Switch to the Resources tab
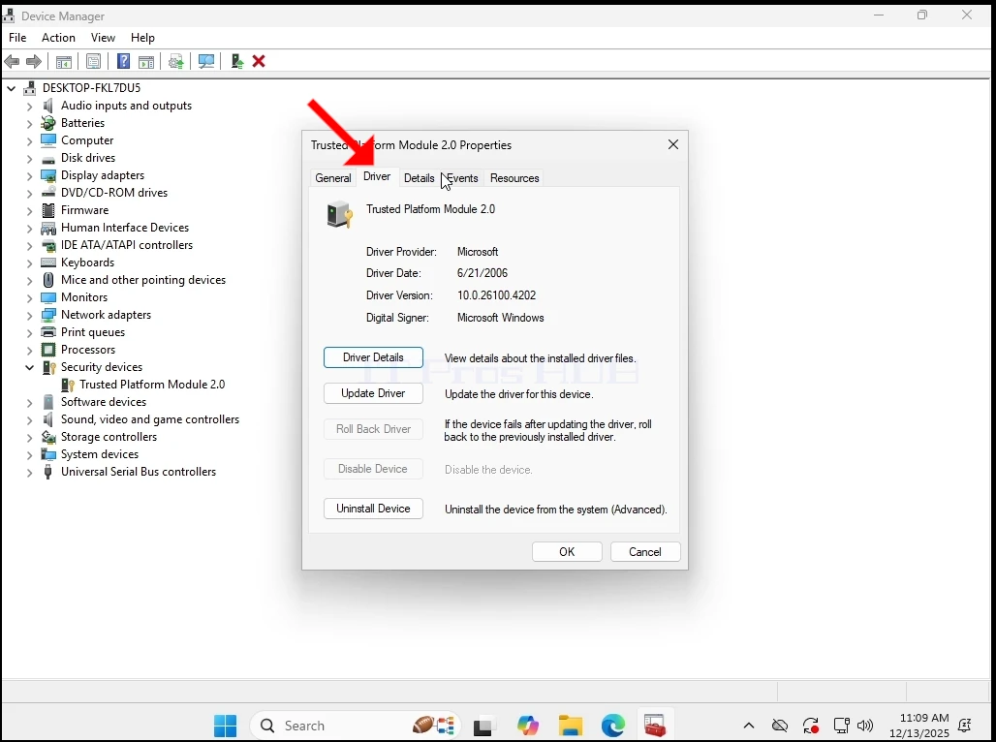996x742 pixels. [x=514, y=178]
